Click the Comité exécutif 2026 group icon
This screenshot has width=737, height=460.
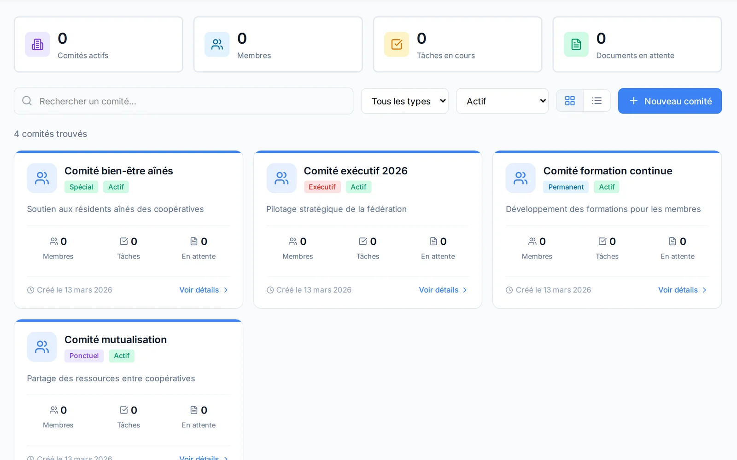tap(281, 178)
